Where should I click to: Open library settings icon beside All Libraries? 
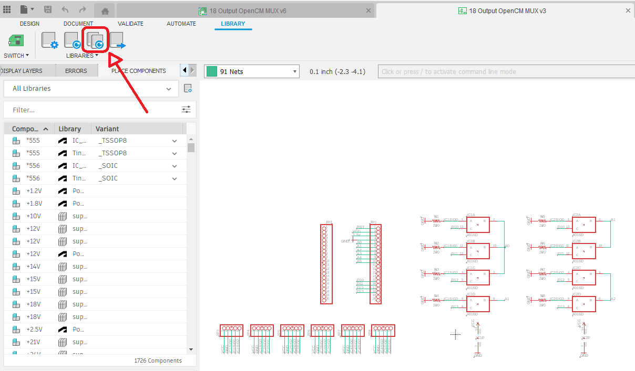pyautogui.click(x=188, y=89)
